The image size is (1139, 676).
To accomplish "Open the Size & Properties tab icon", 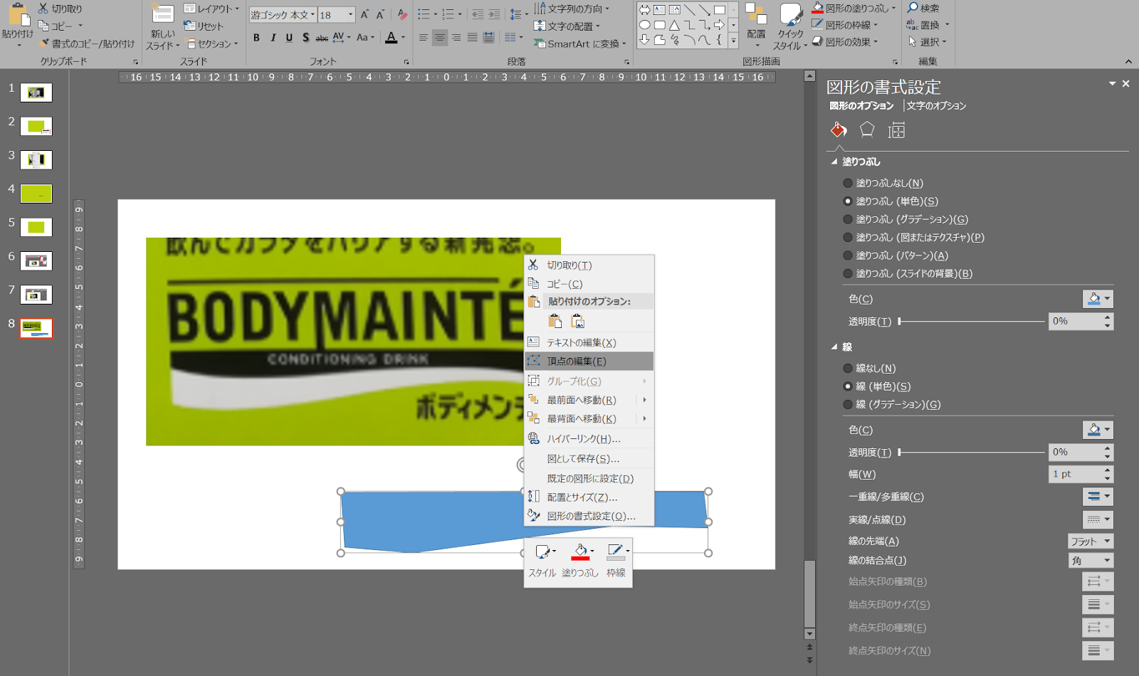I will click(896, 130).
